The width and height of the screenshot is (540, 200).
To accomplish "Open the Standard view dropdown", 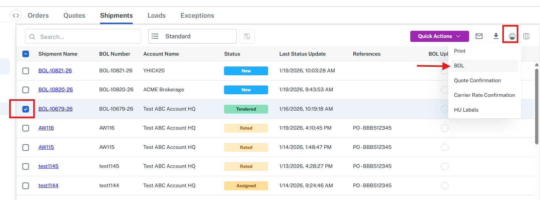I will pyautogui.click(x=192, y=36).
